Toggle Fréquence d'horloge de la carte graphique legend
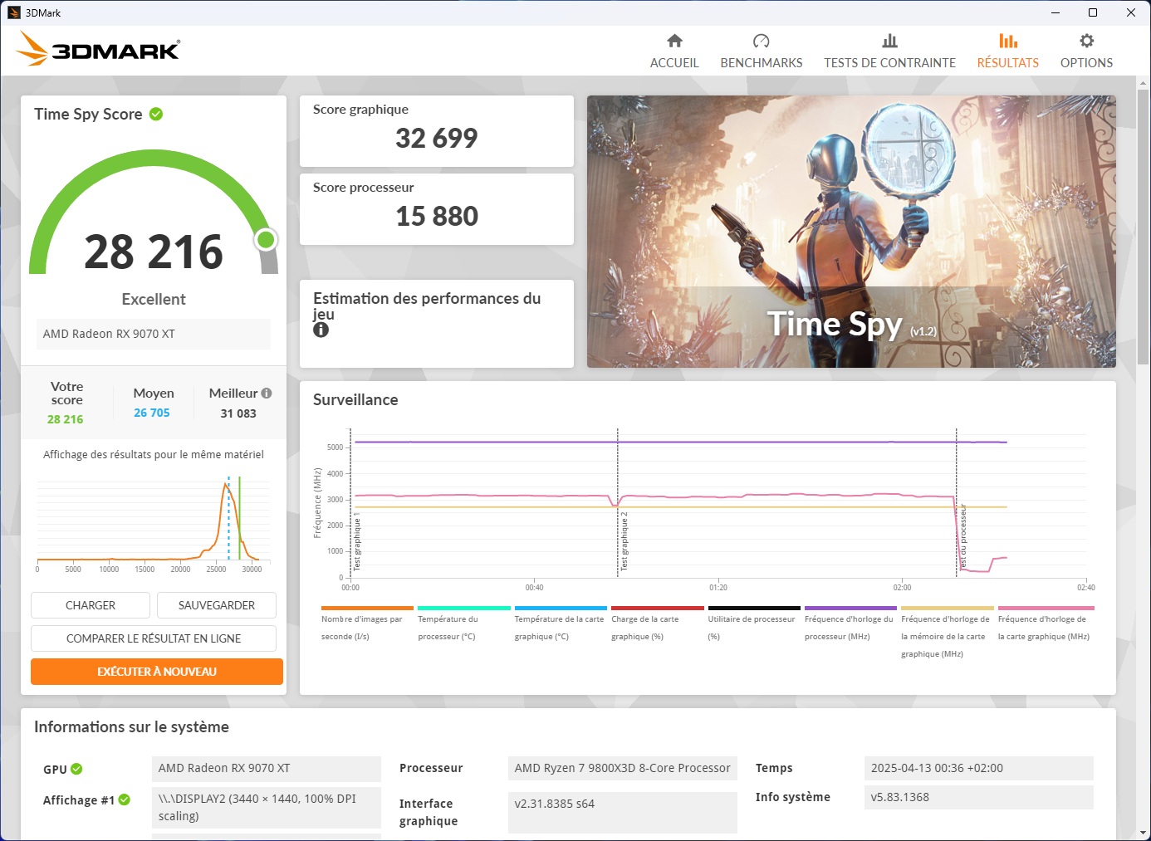This screenshot has height=841, width=1151. click(1046, 623)
